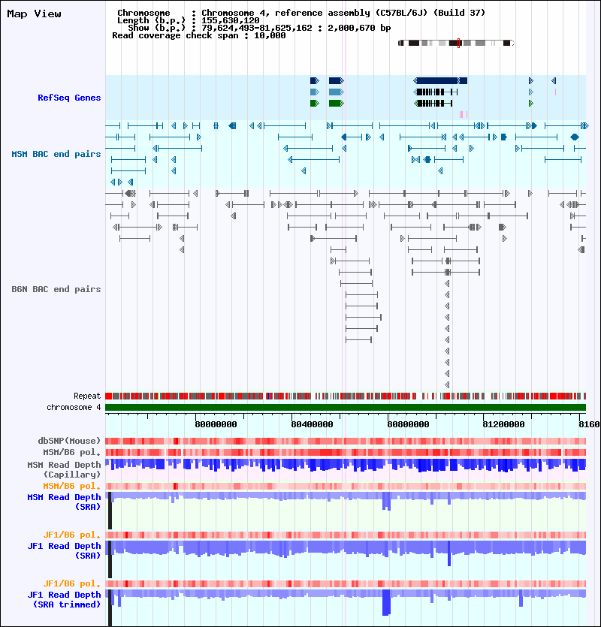Image resolution: width=601 pixels, height=627 pixels.
Task: Select the B6N BAC end pairs label
Action: coord(56,289)
